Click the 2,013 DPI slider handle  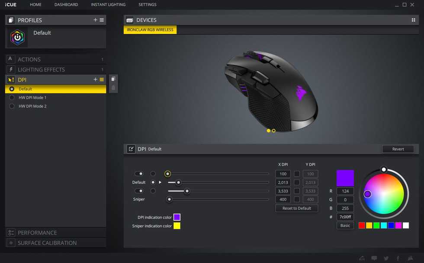[x=178, y=182]
